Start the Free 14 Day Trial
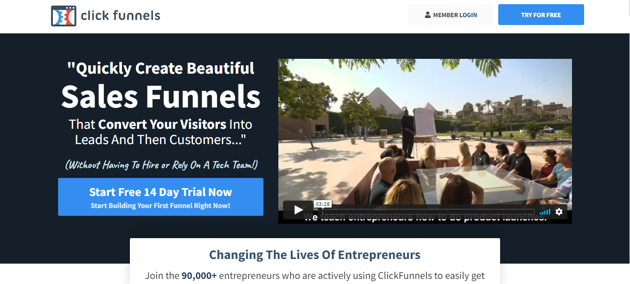 [x=161, y=197]
